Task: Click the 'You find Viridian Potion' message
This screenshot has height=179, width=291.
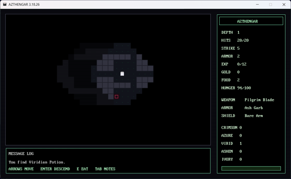Action: [37, 162]
